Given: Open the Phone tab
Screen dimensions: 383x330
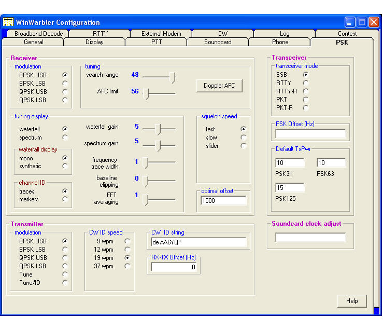Looking at the screenshot, I should 280,42.
